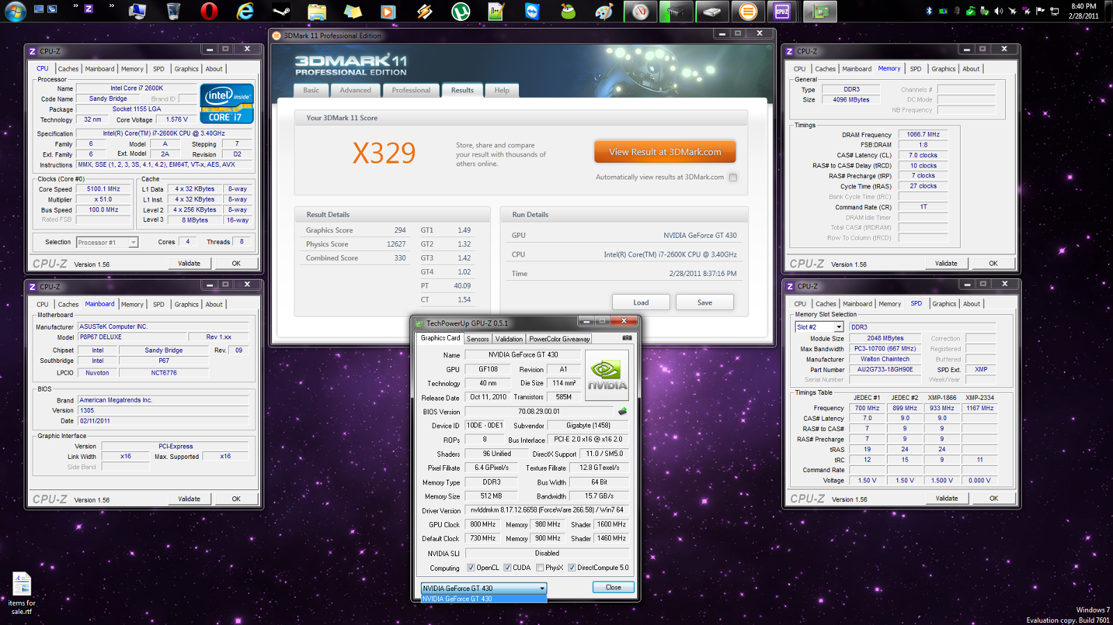The width and height of the screenshot is (1113, 625).
Task: Open items for sale.rtf desktop icon
Action: pyautogui.click(x=22, y=593)
